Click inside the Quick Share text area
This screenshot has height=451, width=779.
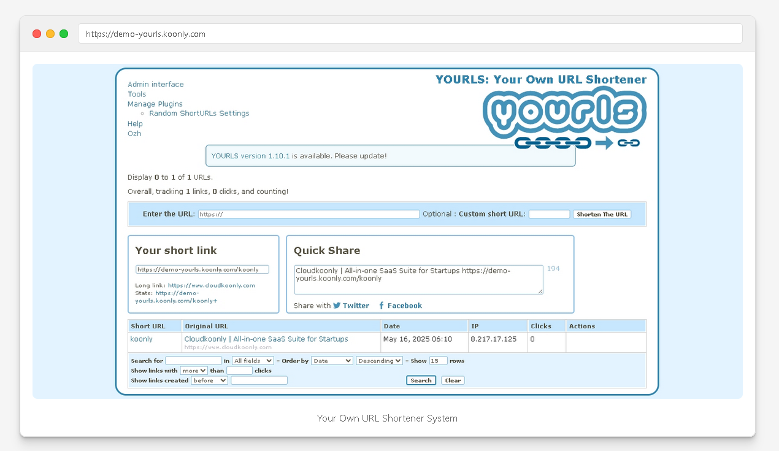418,280
